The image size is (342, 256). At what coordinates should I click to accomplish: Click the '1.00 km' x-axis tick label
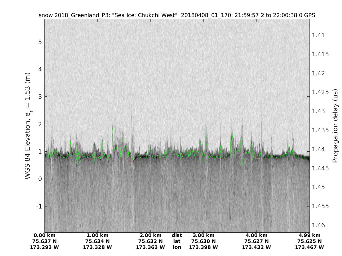click(x=97, y=235)
